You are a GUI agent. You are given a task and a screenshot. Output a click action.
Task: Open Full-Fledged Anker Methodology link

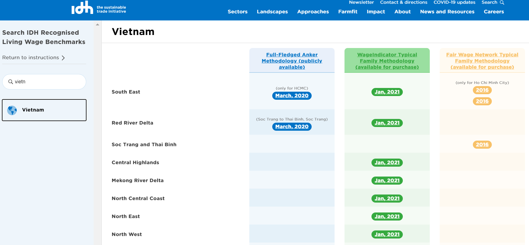point(292,61)
